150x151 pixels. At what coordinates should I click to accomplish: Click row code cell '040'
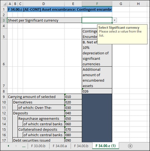73,113
